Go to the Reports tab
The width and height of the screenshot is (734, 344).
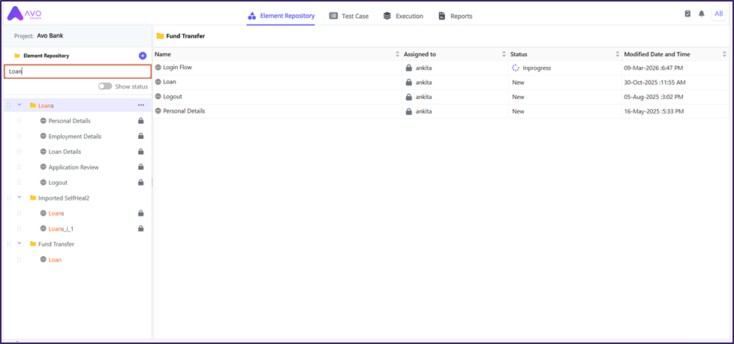coord(456,16)
